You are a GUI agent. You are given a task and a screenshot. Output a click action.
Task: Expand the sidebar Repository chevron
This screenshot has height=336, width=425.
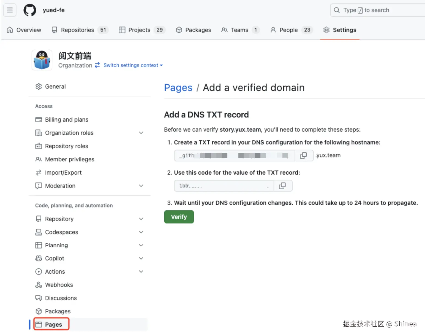(141, 219)
